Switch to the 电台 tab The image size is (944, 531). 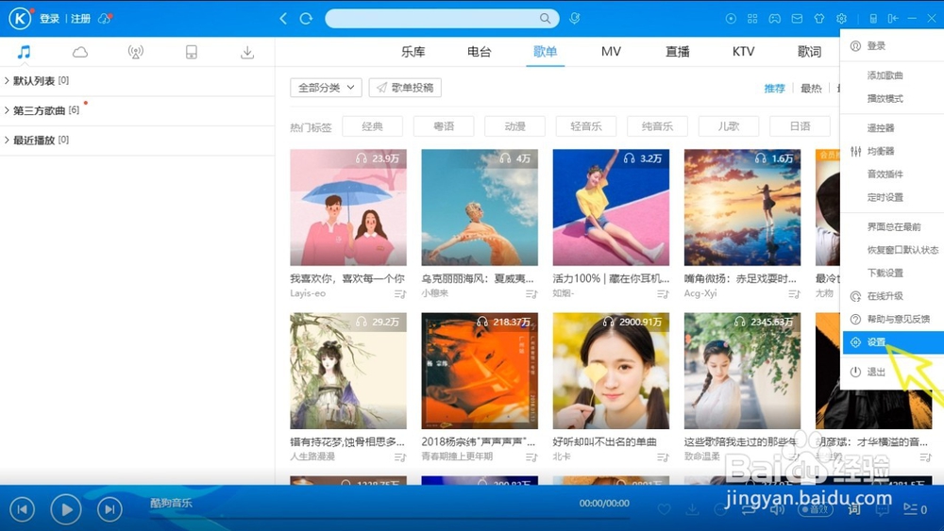point(480,52)
